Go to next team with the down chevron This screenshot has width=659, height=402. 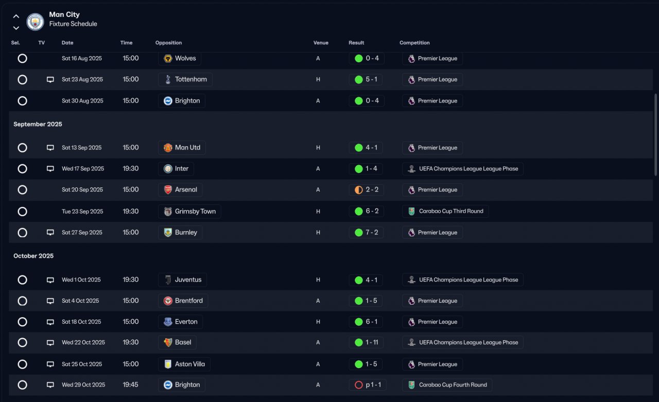coord(16,28)
